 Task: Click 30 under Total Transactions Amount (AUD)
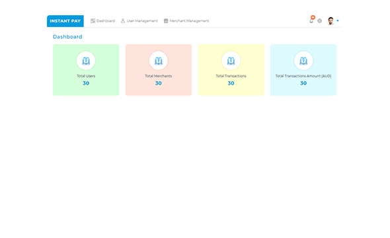click(303, 83)
